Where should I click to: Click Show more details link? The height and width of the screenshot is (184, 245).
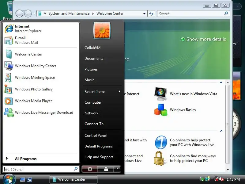pyautogui.click(x=203, y=39)
